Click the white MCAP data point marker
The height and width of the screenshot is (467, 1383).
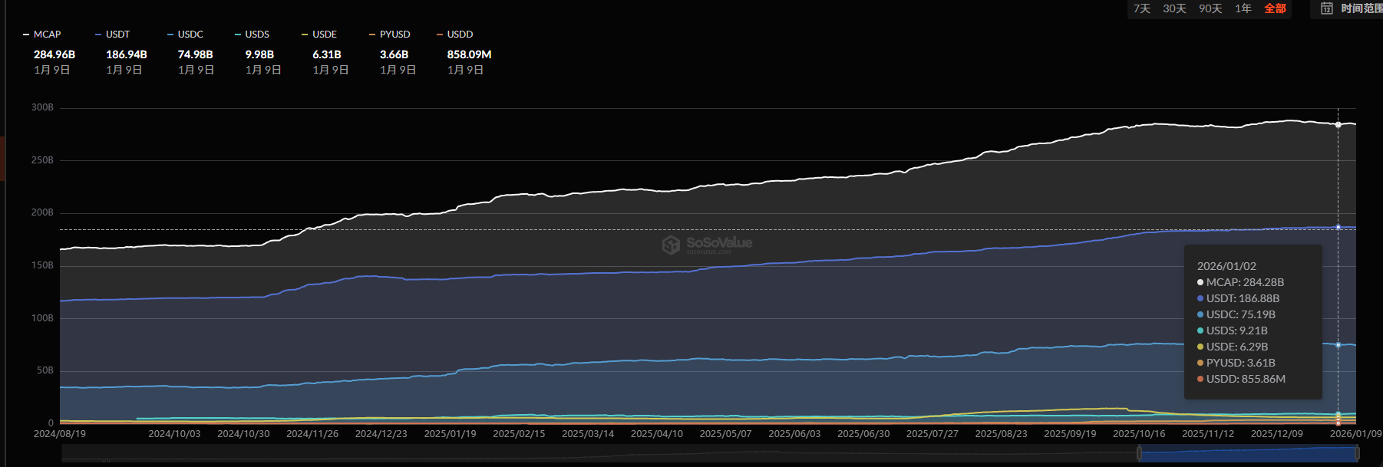click(1338, 124)
